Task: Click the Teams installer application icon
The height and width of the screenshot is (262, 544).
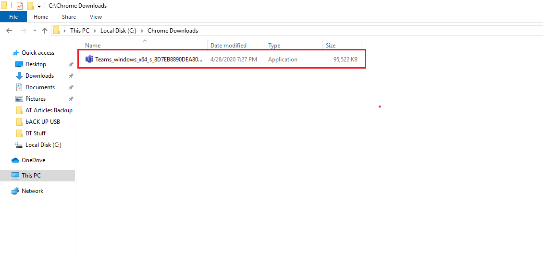Action: coord(89,60)
